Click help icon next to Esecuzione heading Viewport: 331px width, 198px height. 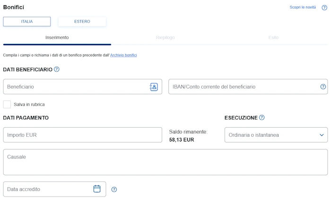click(262, 117)
